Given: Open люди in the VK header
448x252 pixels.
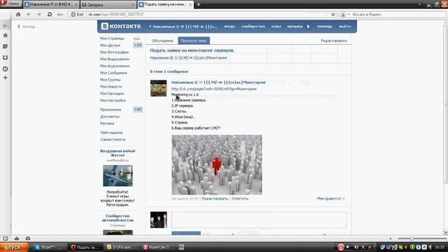Looking at the screenshot, I should click(x=230, y=27).
